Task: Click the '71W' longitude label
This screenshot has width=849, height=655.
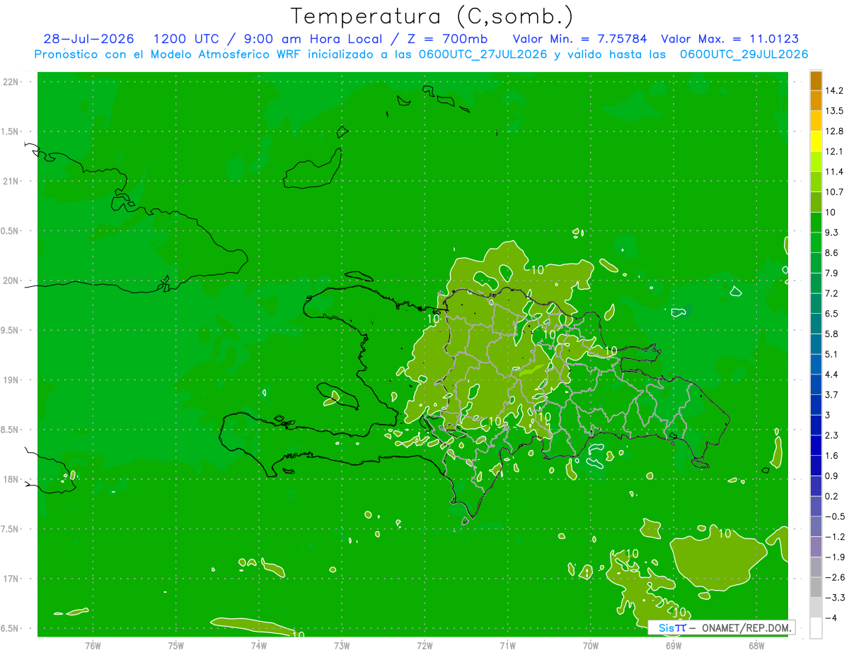Action: [507, 646]
